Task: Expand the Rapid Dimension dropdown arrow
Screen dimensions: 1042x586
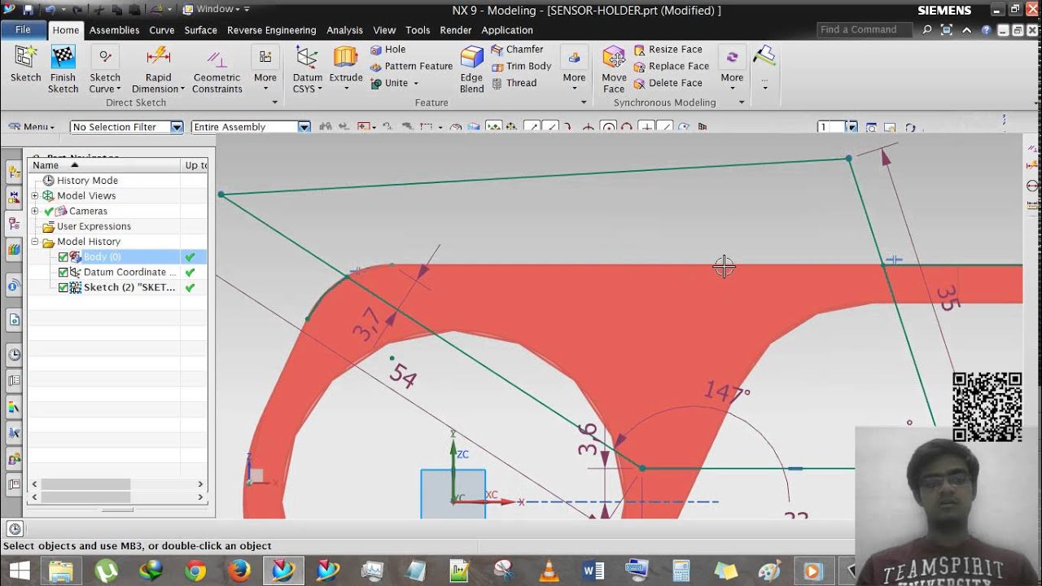Action: [182, 90]
